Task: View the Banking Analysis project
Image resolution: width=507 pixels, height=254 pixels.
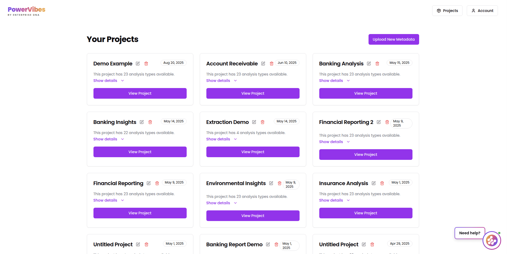Action: 366,93
